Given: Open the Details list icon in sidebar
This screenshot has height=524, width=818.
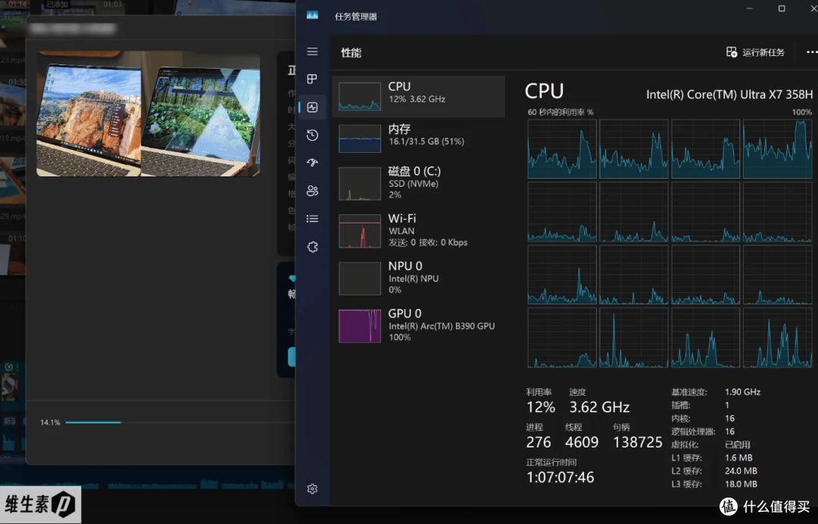Looking at the screenshot, I should (312, 219).
